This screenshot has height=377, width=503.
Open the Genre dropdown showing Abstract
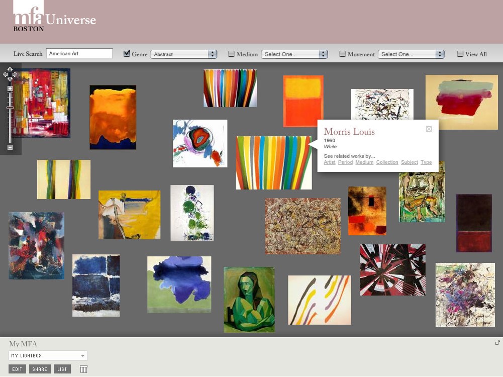pyautogui.click(x=184, y=54)
